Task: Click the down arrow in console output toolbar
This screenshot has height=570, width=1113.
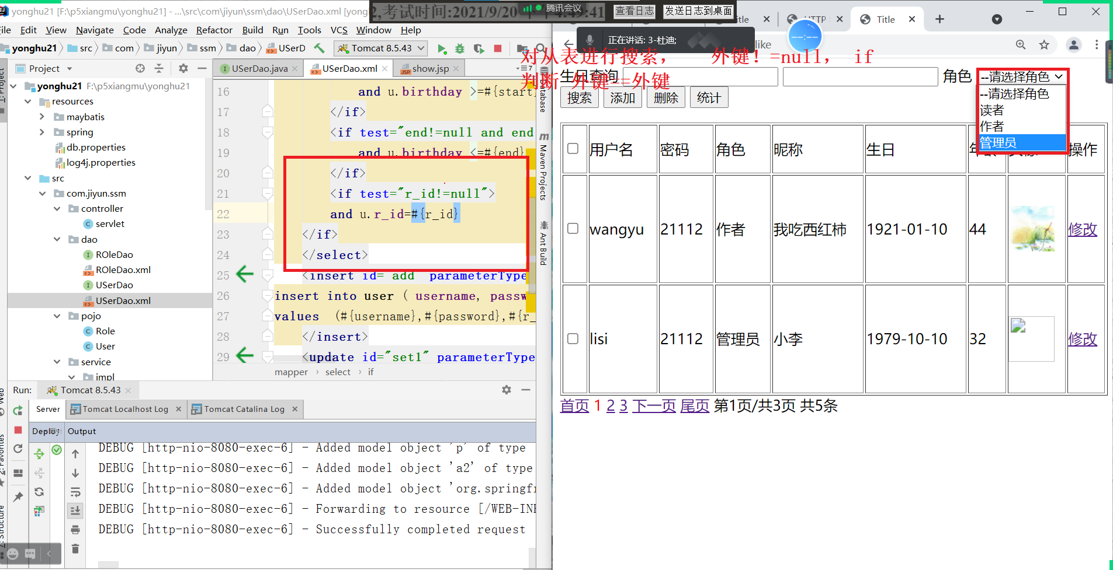Action: click(75, 473)
